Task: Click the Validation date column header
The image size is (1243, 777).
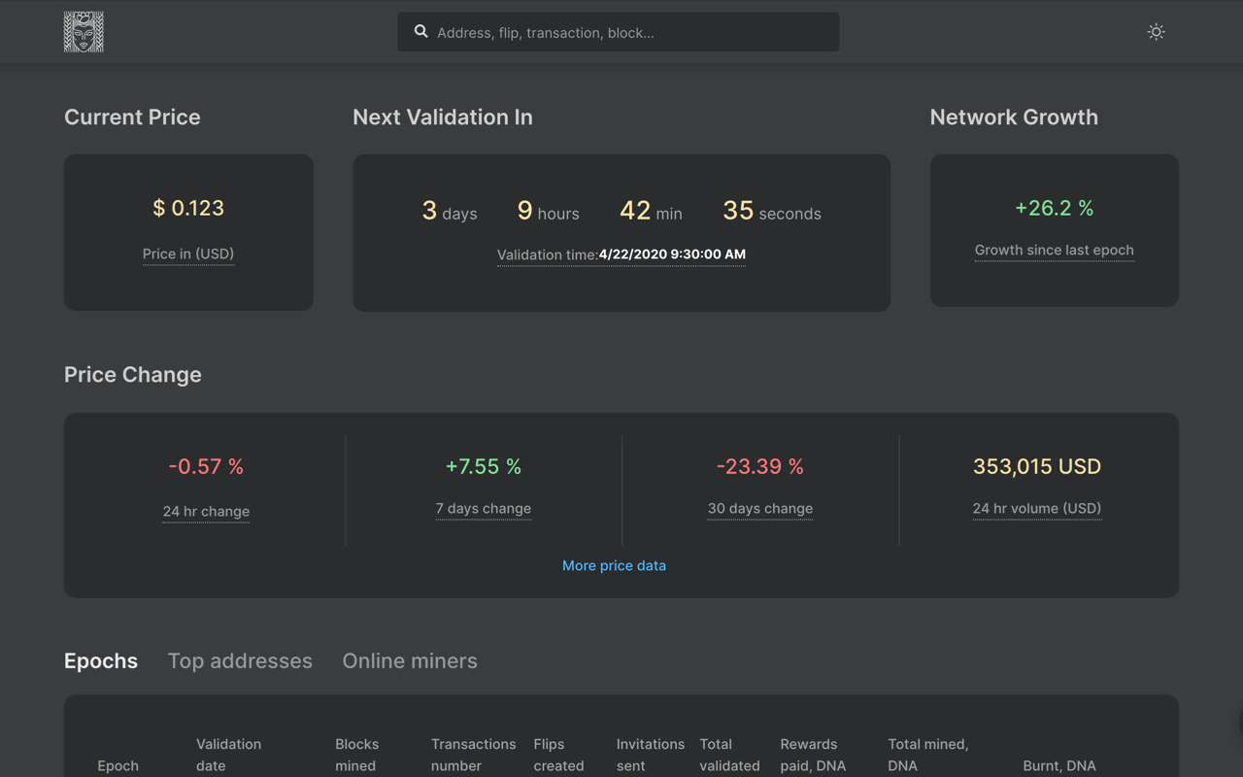Action: click(228, 755)
